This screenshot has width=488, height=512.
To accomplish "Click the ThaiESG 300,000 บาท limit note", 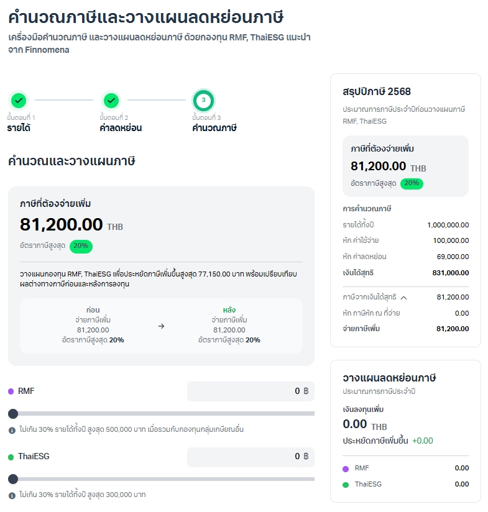I will coord(82,495).
